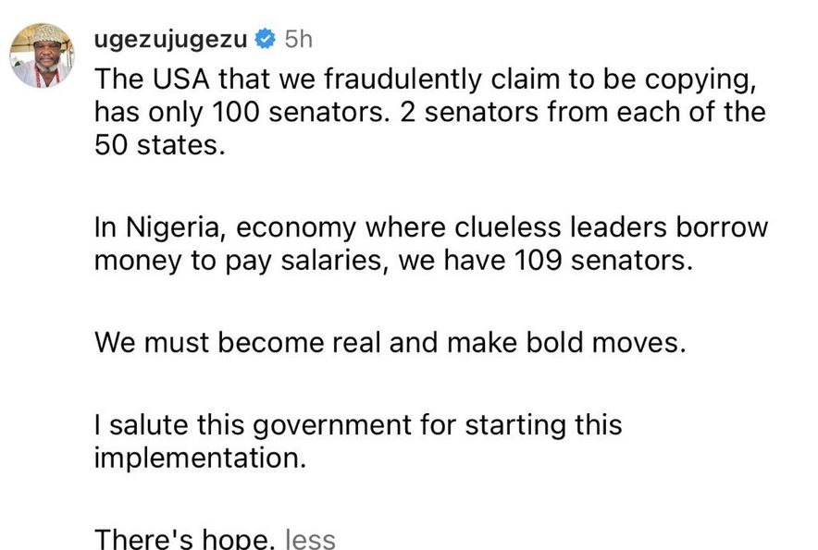Open the ugezujugezu username link
Viewport: 818px width, 550px height.
[171, 40]
